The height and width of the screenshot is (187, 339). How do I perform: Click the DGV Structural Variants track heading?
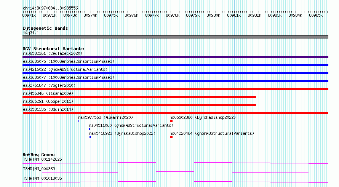(53, 49)
